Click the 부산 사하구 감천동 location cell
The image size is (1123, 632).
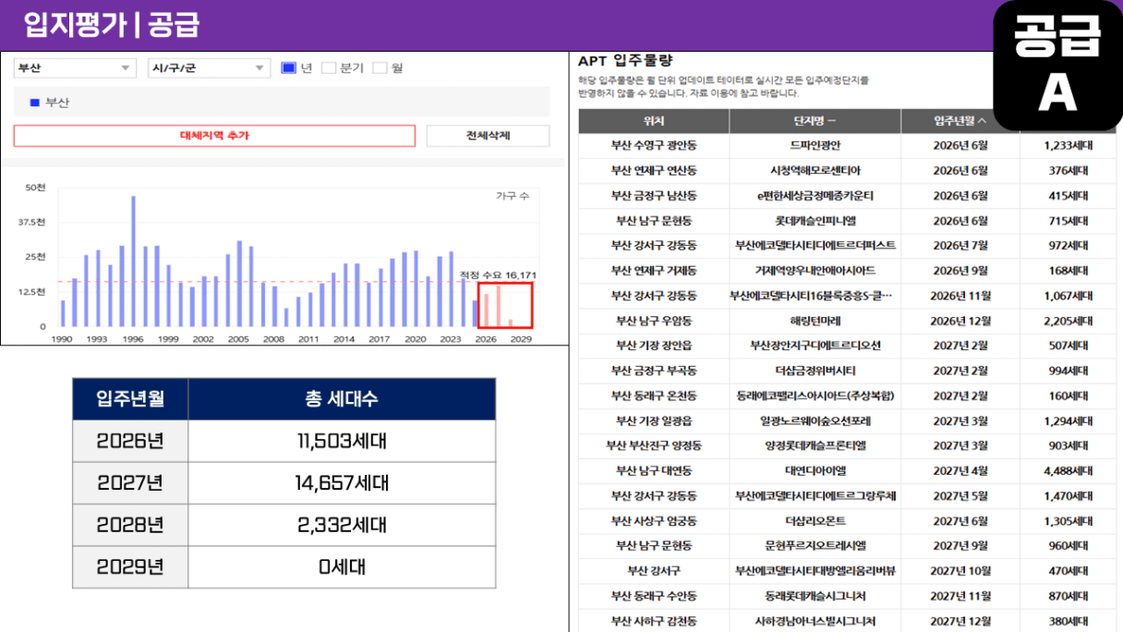tap(654, 621)
